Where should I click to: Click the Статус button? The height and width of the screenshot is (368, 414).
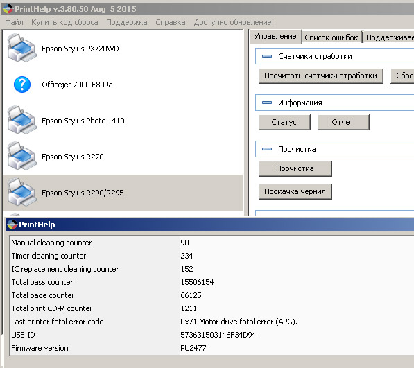tap(284, 122)
